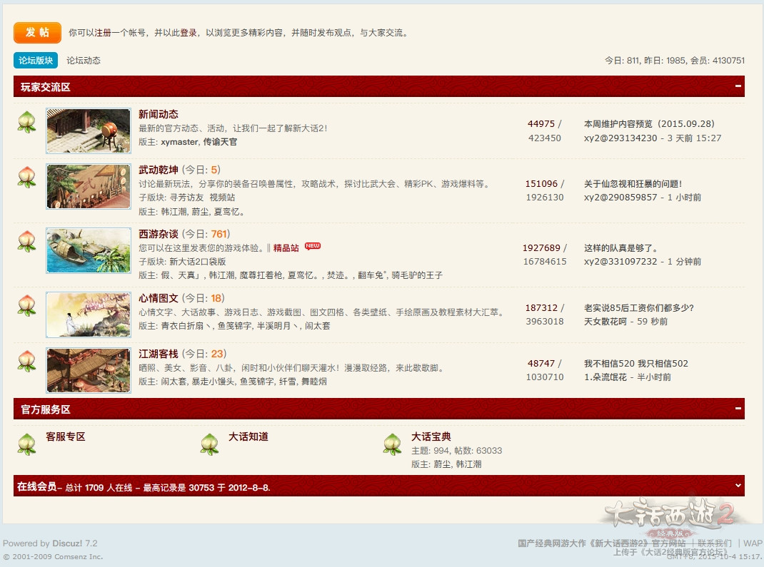Click the peach icon beside 心情图文
The height and width of the screenshot is (567, 764).
[x=26, y=305]
